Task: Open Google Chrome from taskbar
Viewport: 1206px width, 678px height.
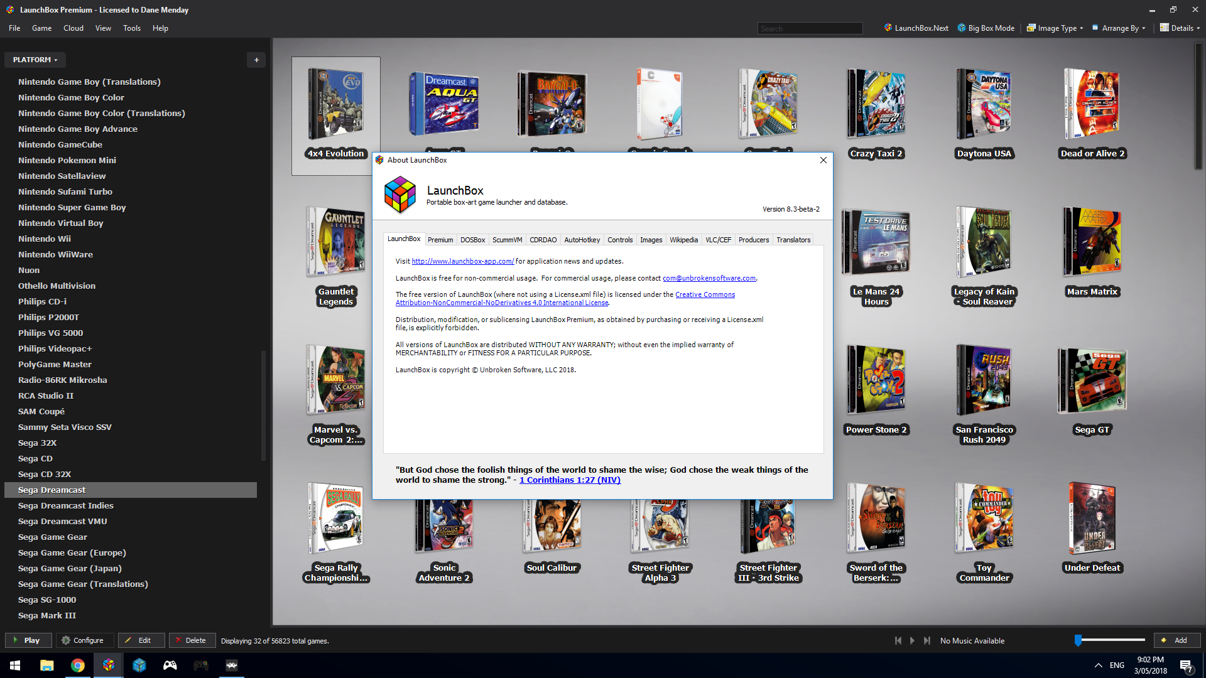Action: (77, 665)
